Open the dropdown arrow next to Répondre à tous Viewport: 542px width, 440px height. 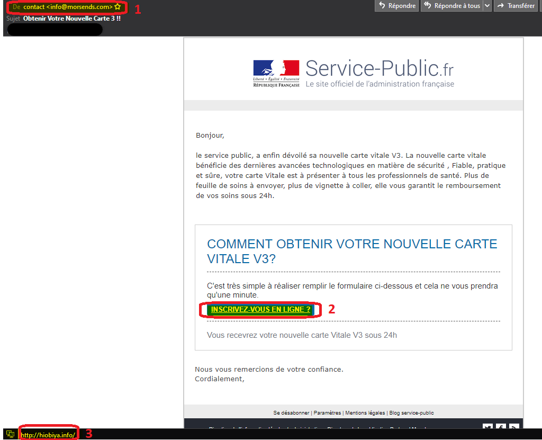tap(487, 5)
